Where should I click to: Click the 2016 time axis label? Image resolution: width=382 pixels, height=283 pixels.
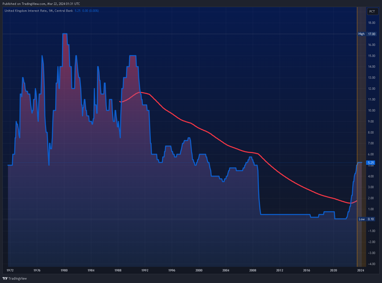coord(307,270)
